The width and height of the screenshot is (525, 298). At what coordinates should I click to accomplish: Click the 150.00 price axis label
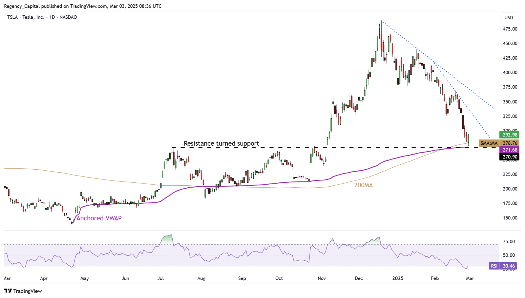click(x=510, y=218)
